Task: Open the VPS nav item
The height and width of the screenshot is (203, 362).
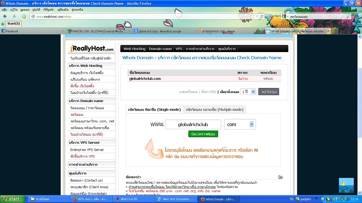Action: click(x=179, y=49)
